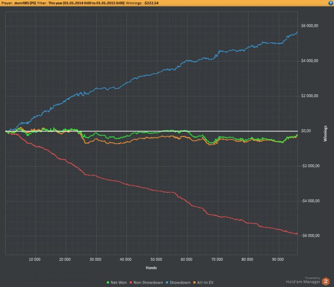Click the 50 000 hands axis label
The height and width of the screenshot is (287, 334).
(156, 259)
